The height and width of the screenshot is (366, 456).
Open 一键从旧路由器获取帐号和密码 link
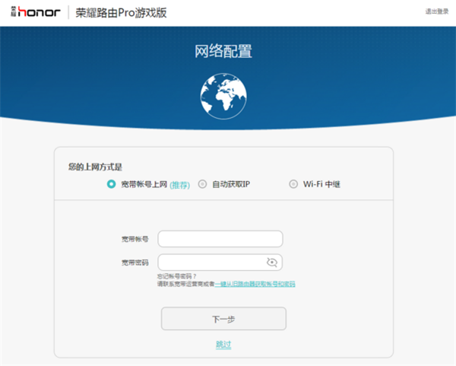click(x=255, y=284)
